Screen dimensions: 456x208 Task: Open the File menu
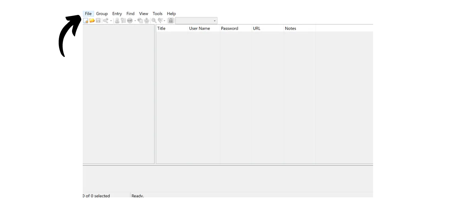point(88,13)
